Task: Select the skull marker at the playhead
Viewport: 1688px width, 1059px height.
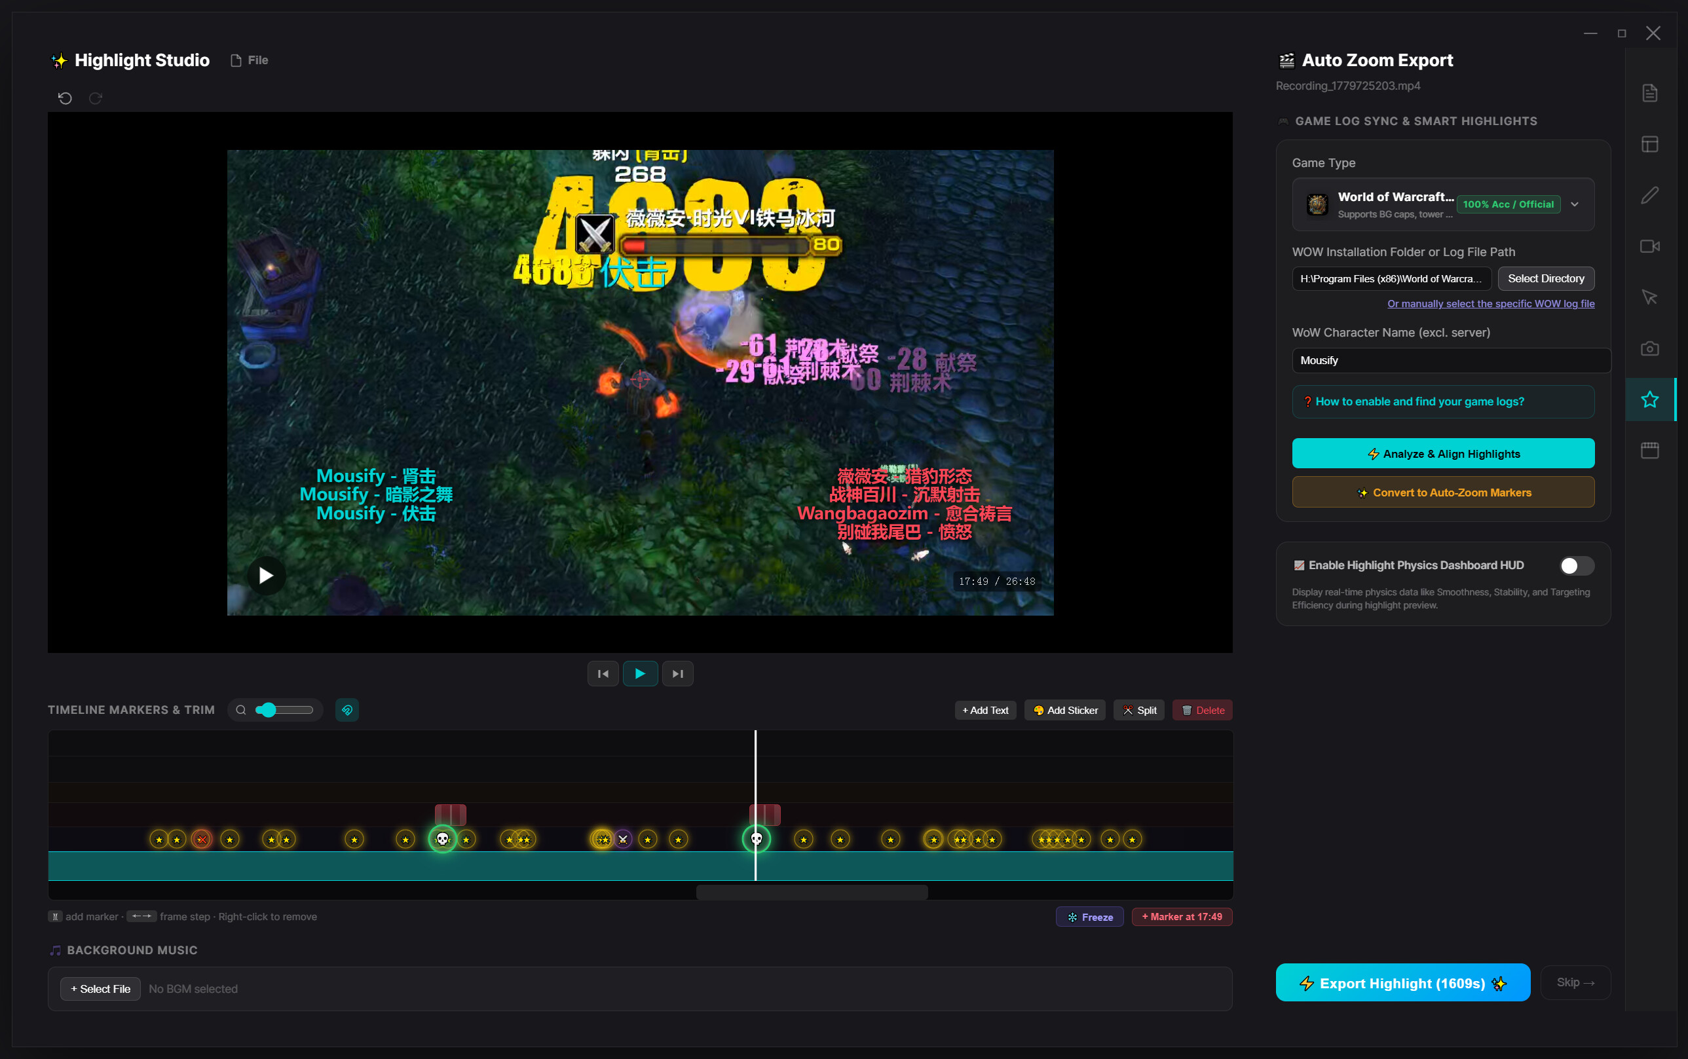Action: coord(757,839)
